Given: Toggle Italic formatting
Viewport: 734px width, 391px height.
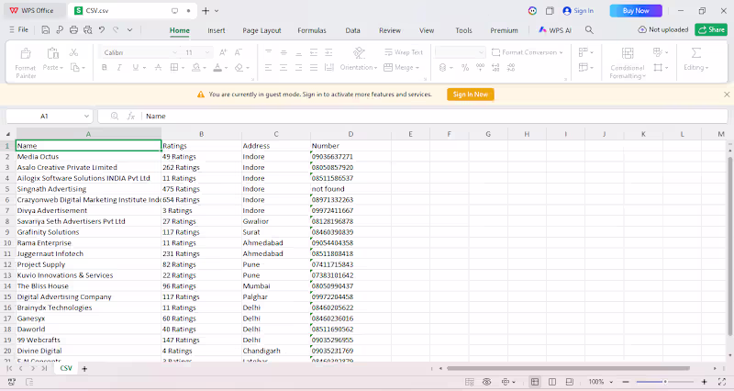Looking at the screenshot, I should coord(119,67).
